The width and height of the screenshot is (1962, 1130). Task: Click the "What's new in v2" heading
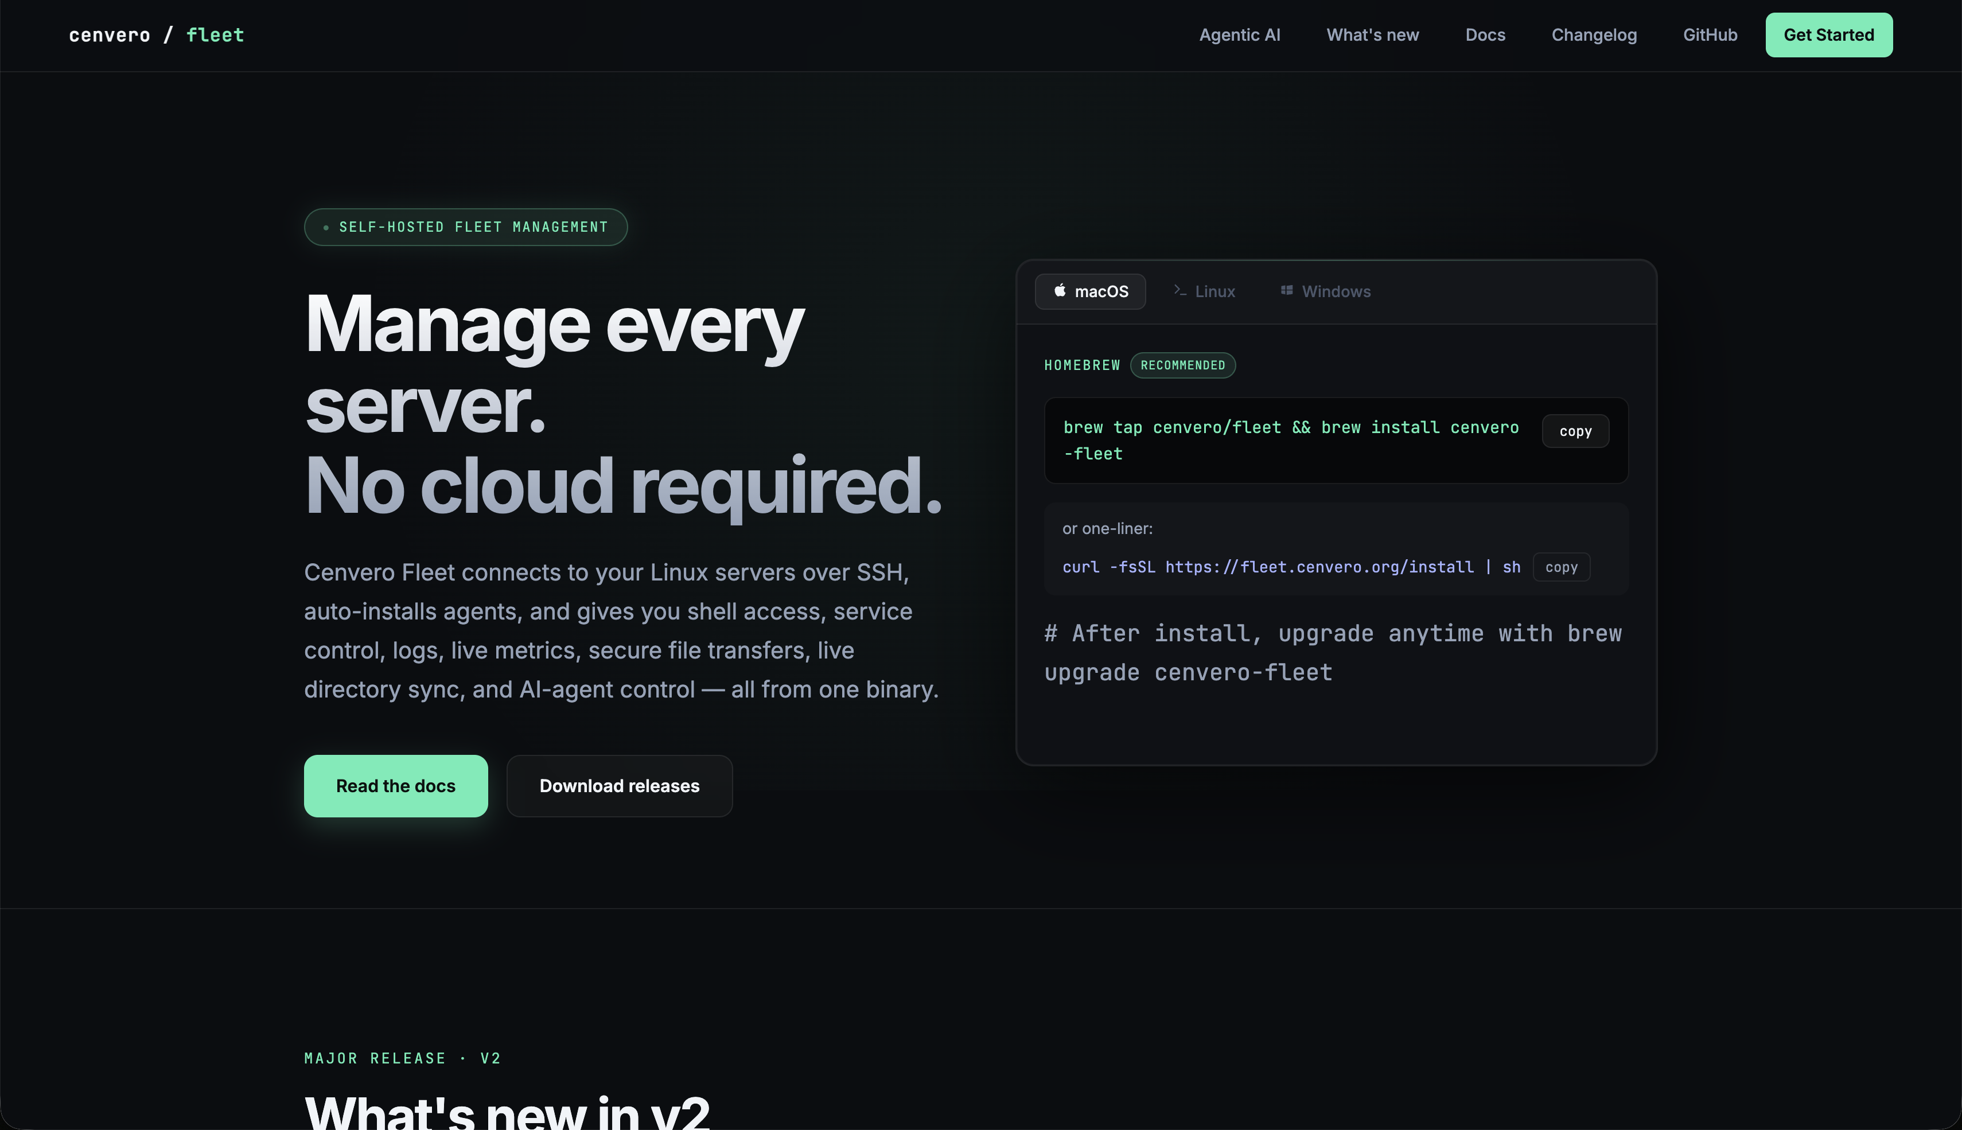[507, 1112]
